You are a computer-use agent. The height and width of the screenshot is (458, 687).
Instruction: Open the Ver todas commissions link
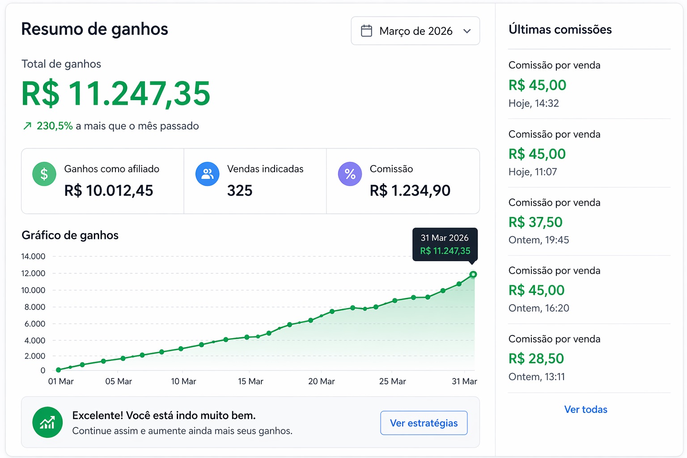[585, 409]
